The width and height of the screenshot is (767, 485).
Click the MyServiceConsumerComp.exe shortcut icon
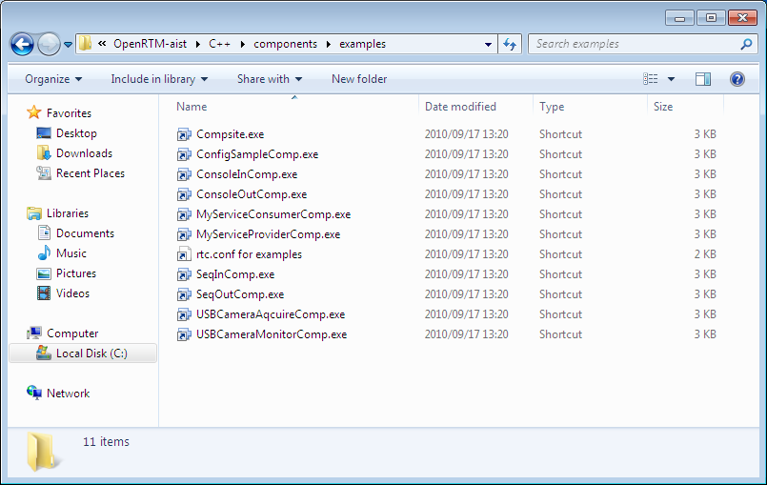pos(184,214)
